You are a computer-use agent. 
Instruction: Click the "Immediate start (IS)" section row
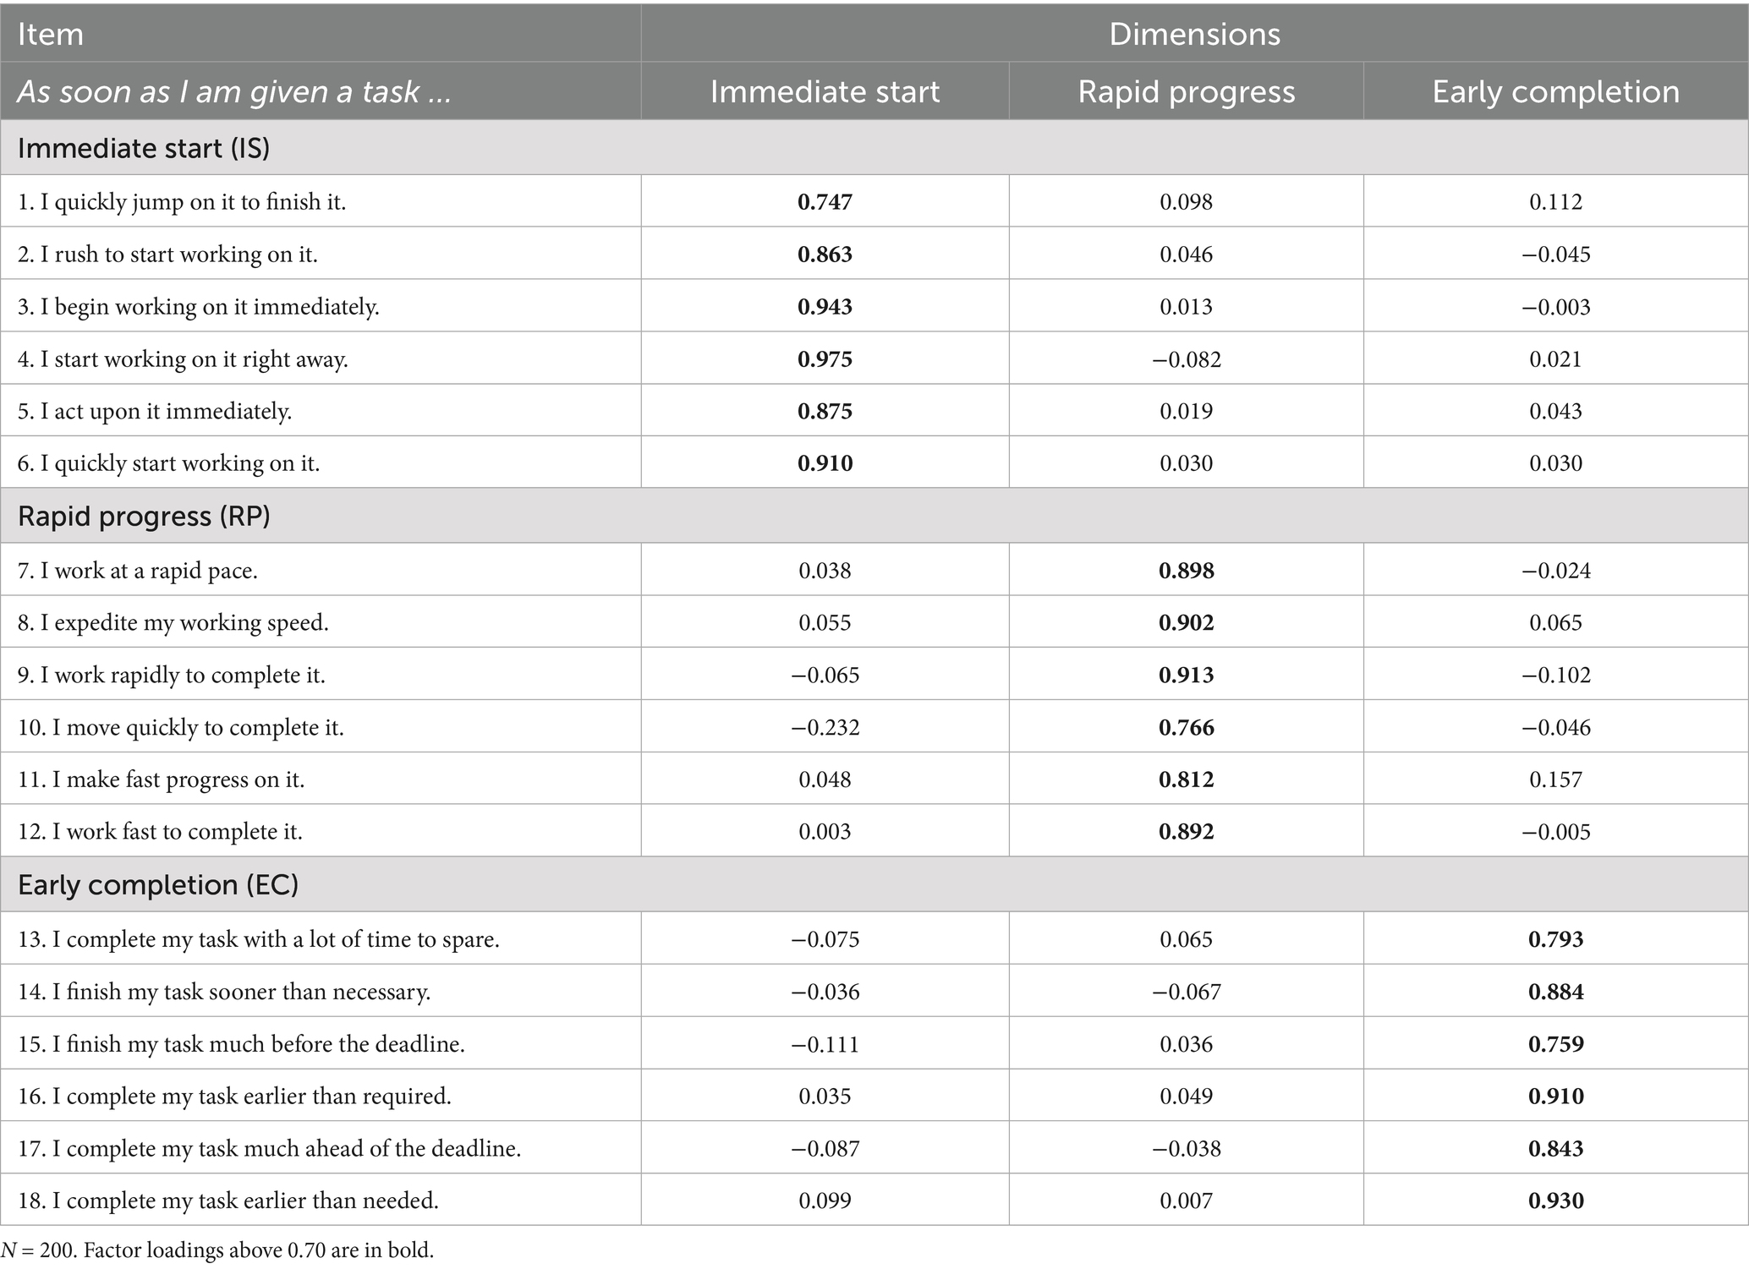pos(144,148)
